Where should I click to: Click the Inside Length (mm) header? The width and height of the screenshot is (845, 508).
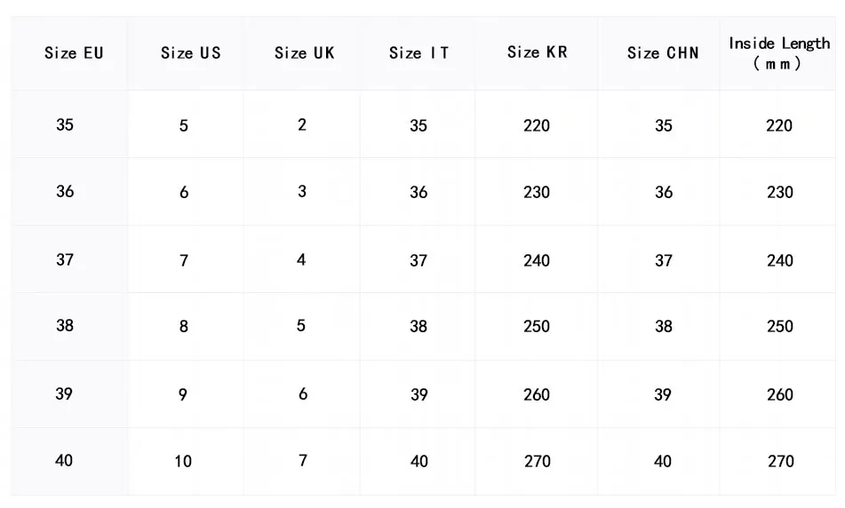779,53
